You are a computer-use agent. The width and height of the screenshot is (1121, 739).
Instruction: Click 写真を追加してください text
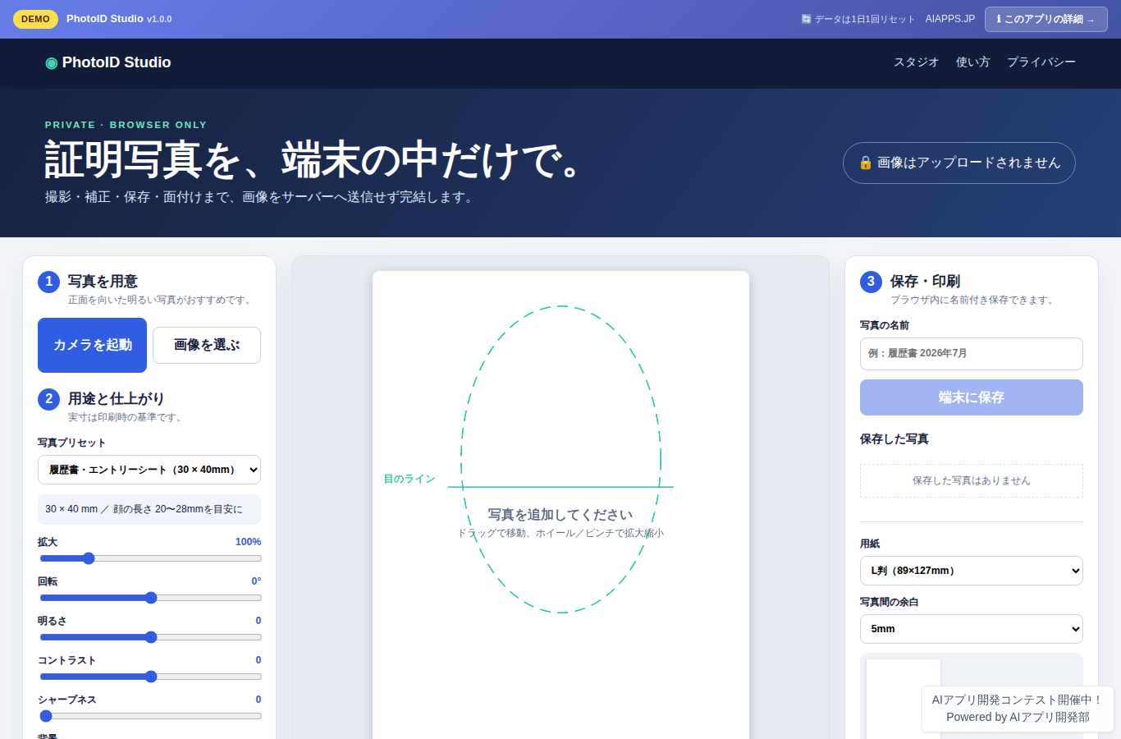[560, 515]
